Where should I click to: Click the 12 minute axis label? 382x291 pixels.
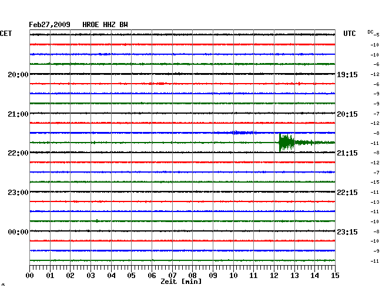pos(274,276)
